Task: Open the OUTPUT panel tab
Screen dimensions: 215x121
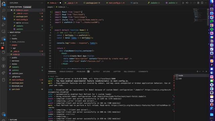Action: tap(96, 72)
